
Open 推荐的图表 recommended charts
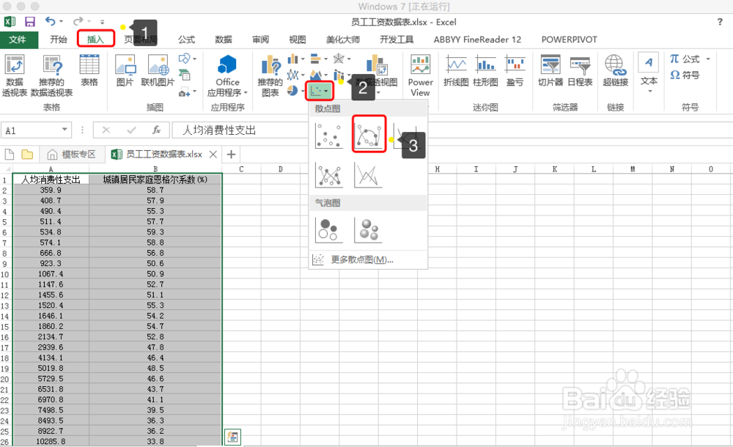pyautogui.click(x=270, y=75)
